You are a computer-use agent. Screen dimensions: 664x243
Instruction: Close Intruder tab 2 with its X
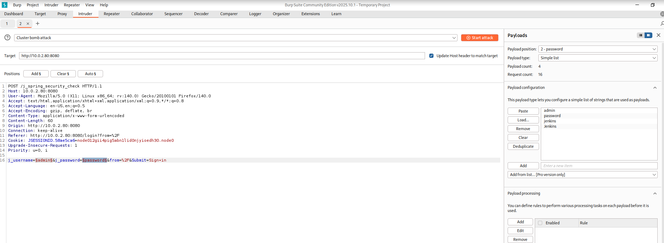tap(28, 24)
